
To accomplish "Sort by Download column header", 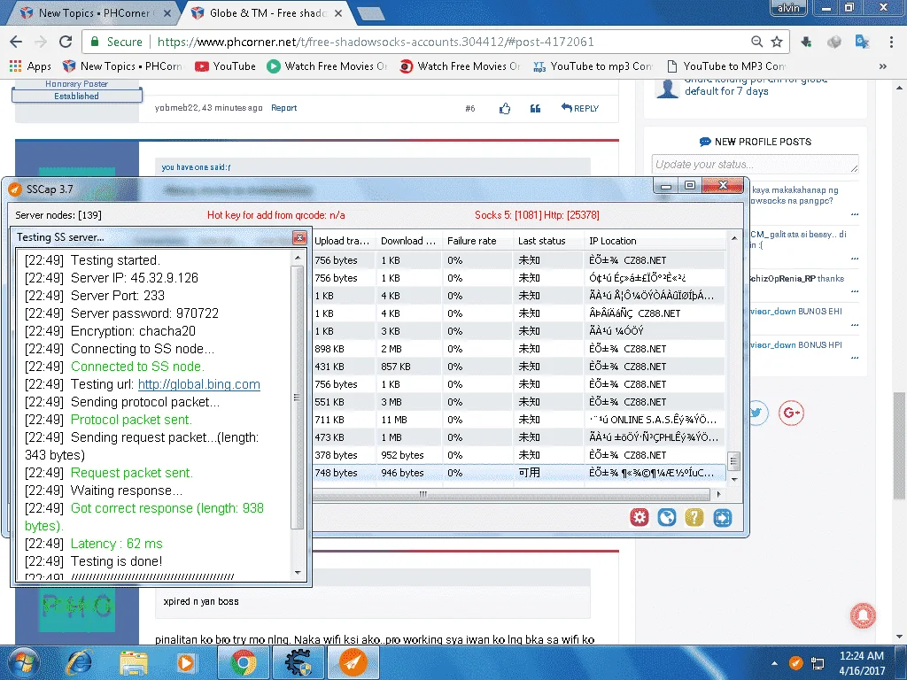I will (408, 241).
